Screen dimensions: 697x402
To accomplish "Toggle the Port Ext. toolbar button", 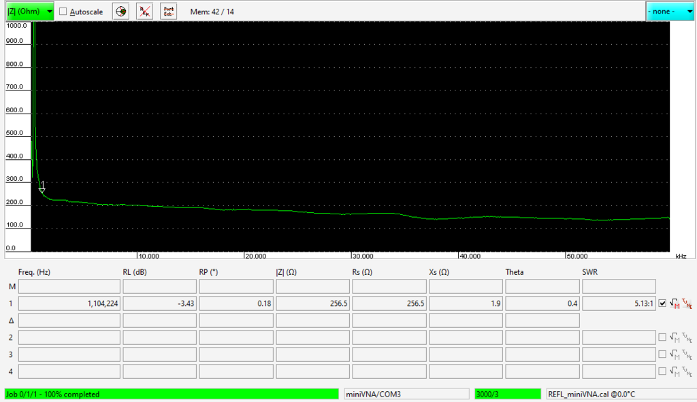I will pos(169,12).
